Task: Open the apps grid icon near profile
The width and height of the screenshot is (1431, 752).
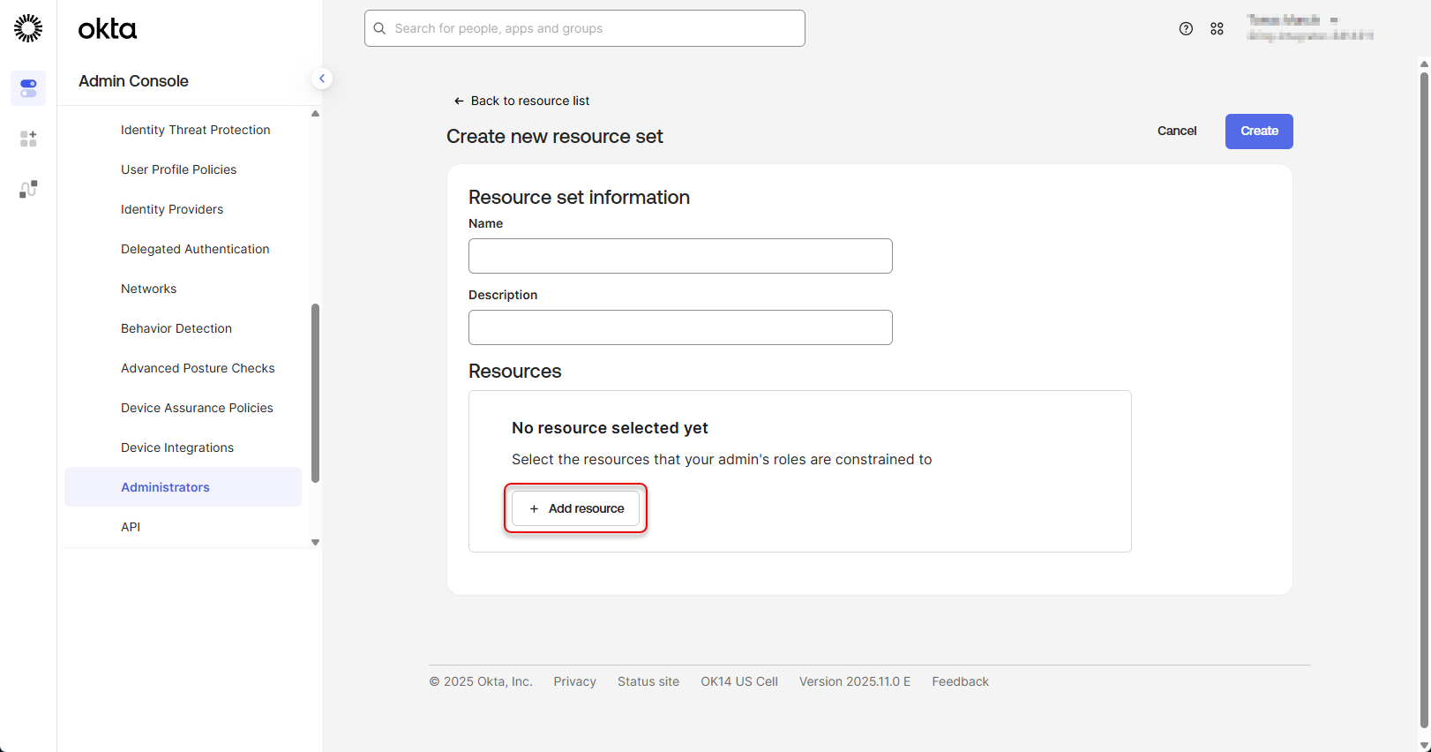Action: [1217, 29]
